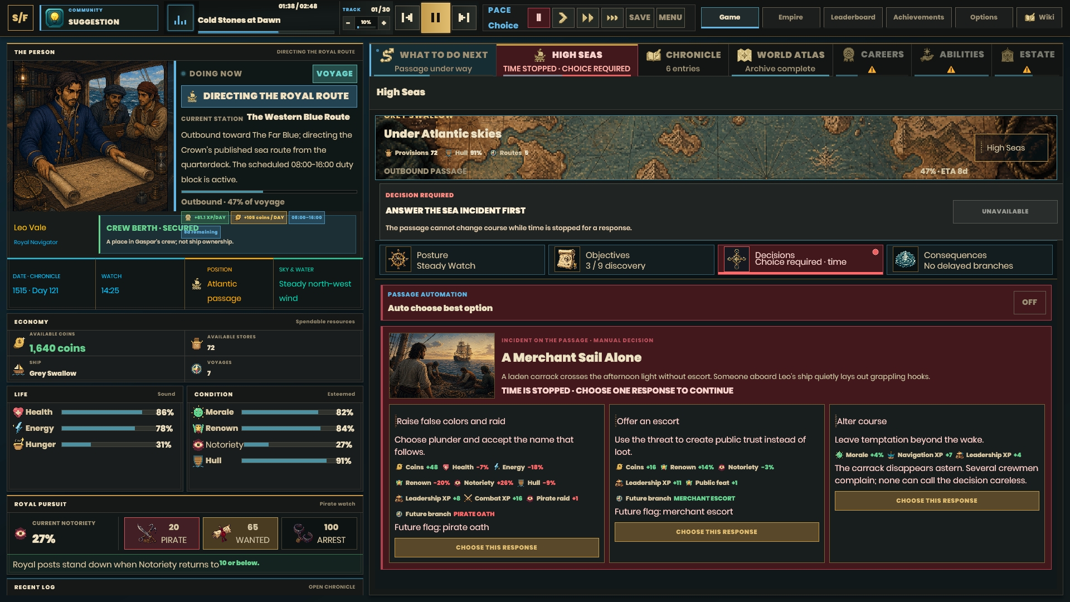The width and height of the screenshot is (1070, 602).
Task: Click the Posture ship wheel icon
Action: click(x=398, y=260)
